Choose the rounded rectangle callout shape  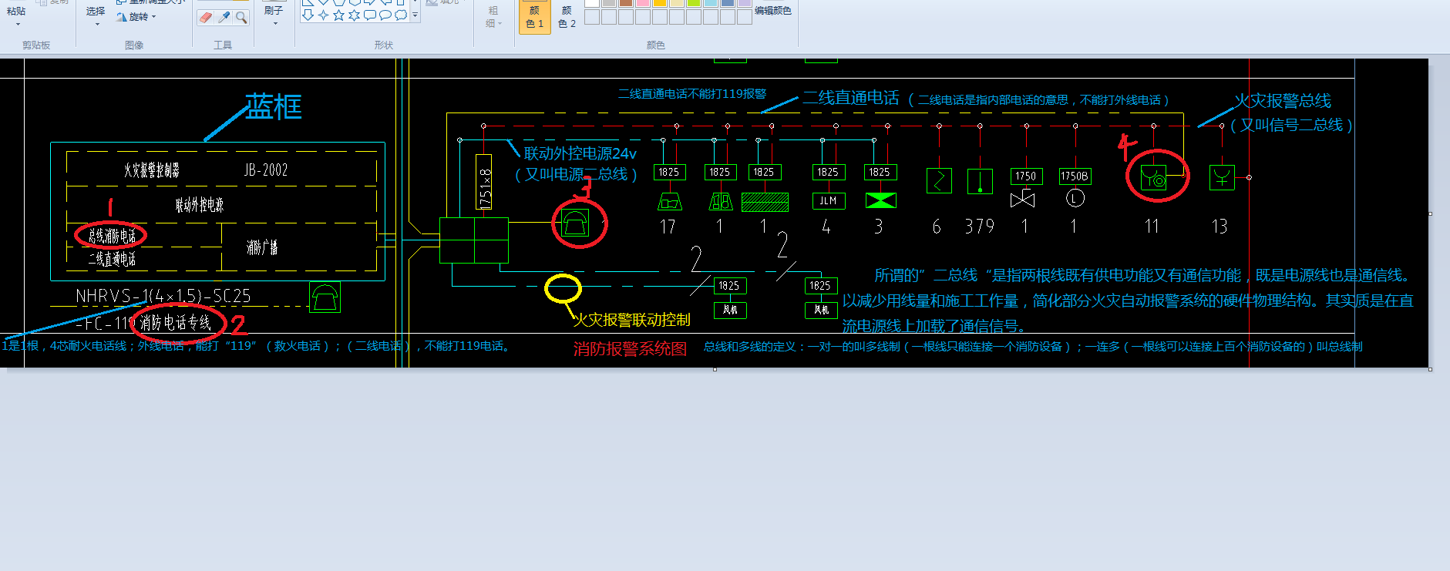point(370,15)
